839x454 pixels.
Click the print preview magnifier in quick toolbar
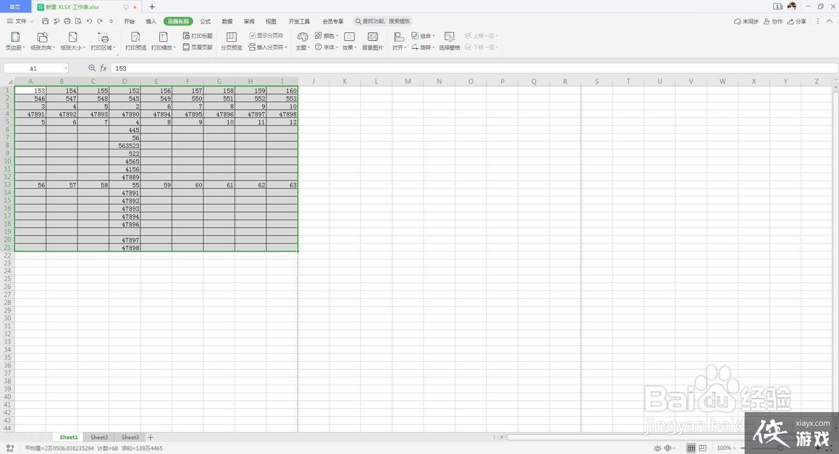78,21
